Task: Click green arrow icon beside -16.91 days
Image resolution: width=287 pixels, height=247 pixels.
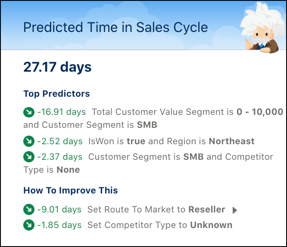Action: coord(29,112)
